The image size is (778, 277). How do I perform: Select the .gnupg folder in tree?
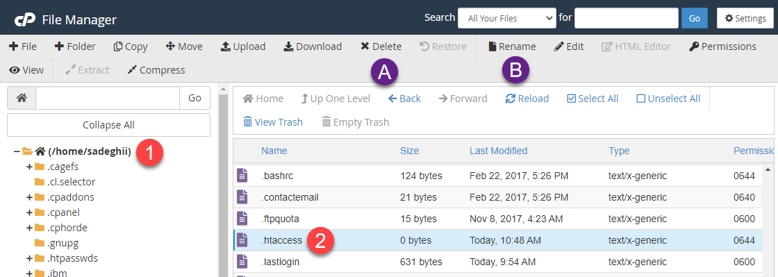pos(63,243)
